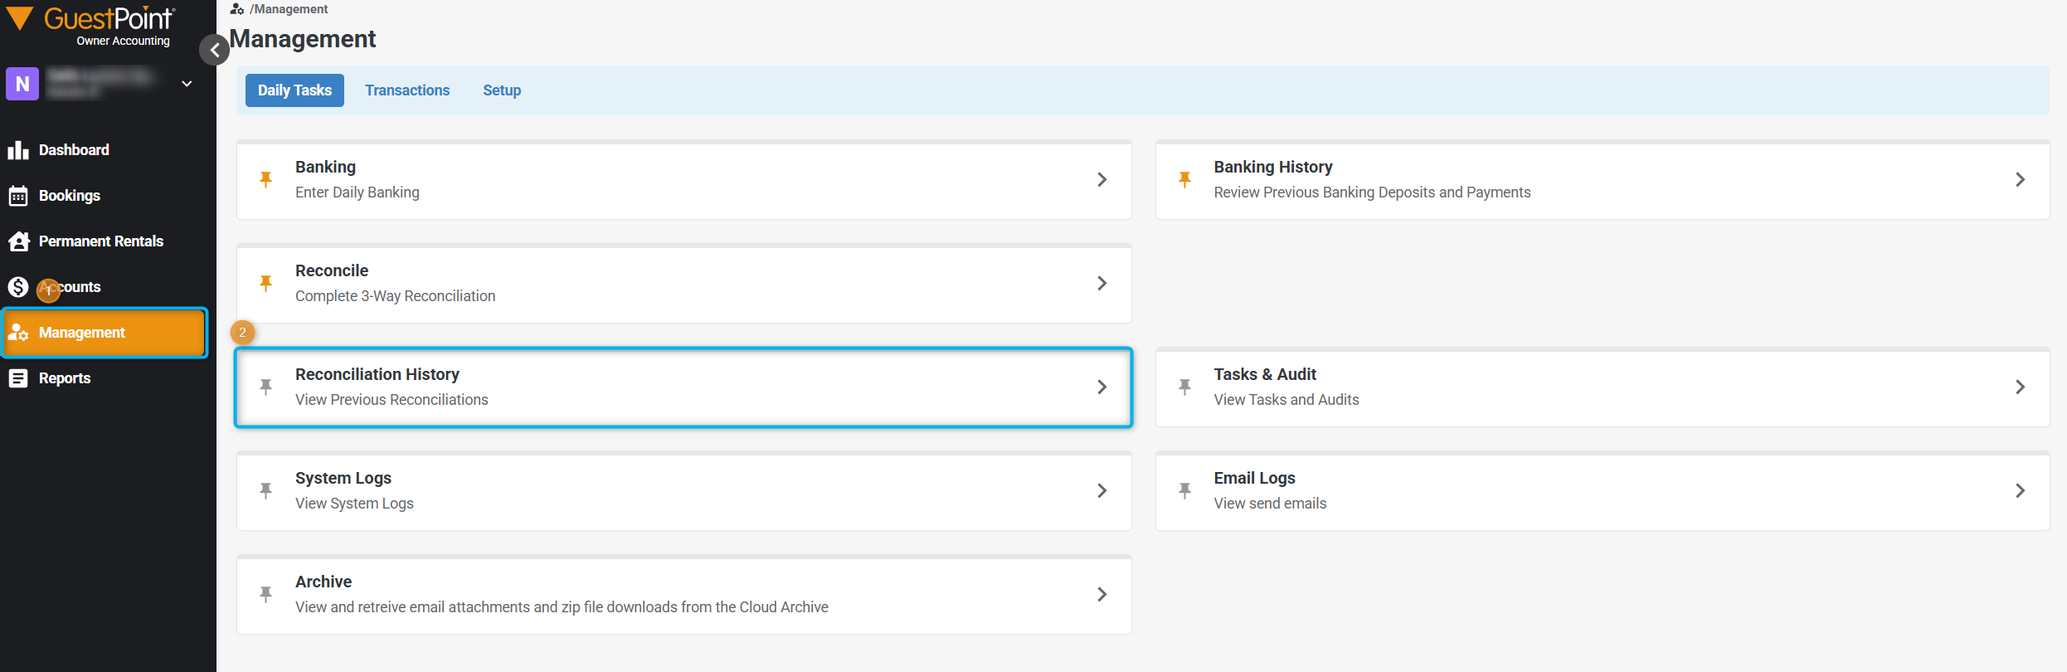The height and width of the screenshot is (672, 2067).
Task: Click 'View Tasks and Audits' text
Action: [1286, 400]
